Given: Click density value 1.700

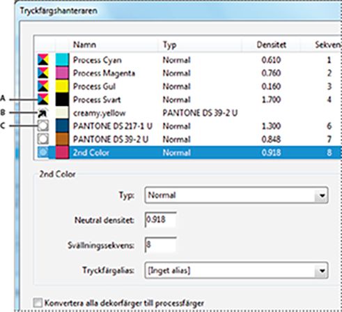Looking at the screenshot, I should 271,100.
